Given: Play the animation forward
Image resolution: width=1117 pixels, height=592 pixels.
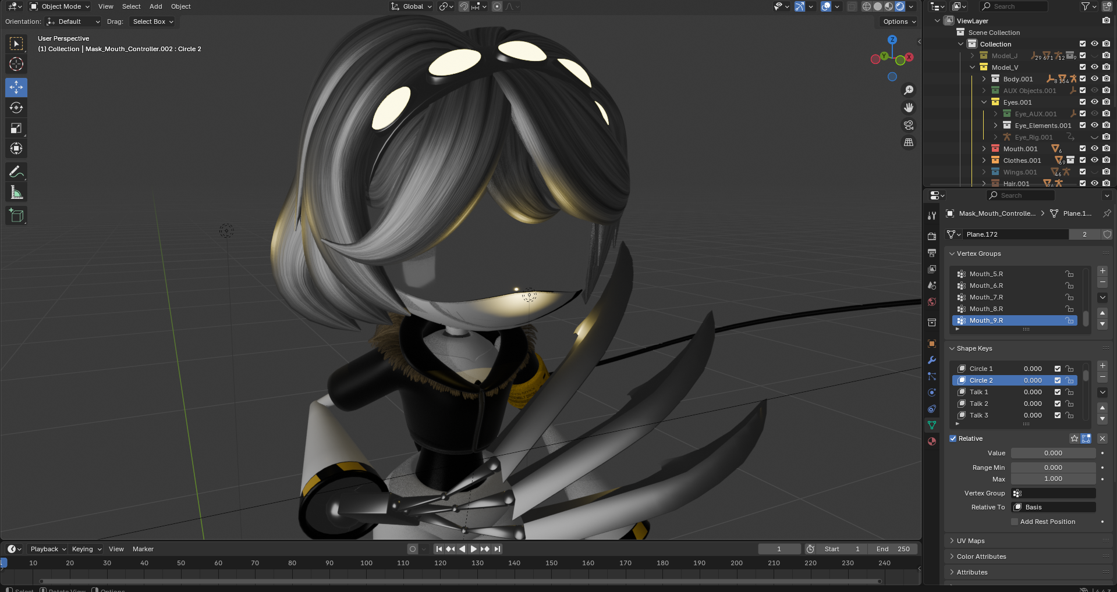Looking at the screenshot, I should point(474,549).
